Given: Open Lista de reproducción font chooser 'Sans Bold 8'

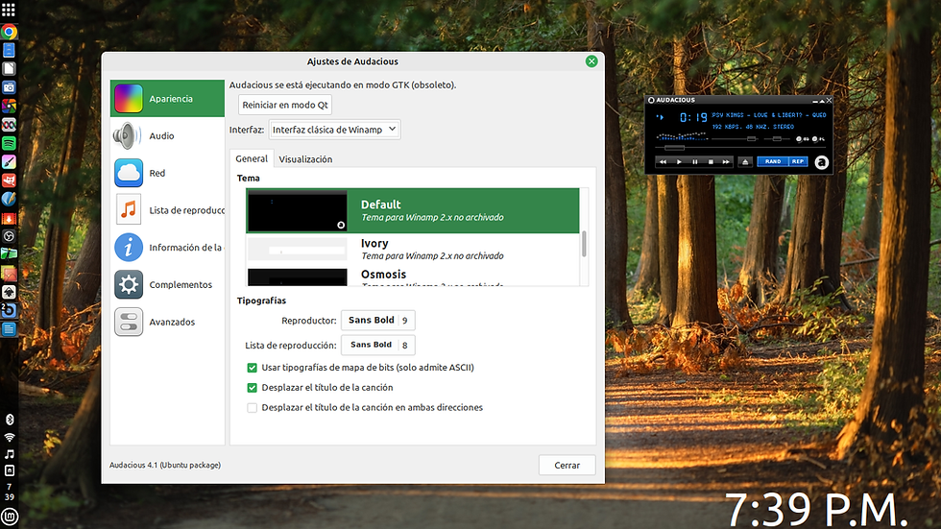Looking at the screenshot, I should (378, 345).
